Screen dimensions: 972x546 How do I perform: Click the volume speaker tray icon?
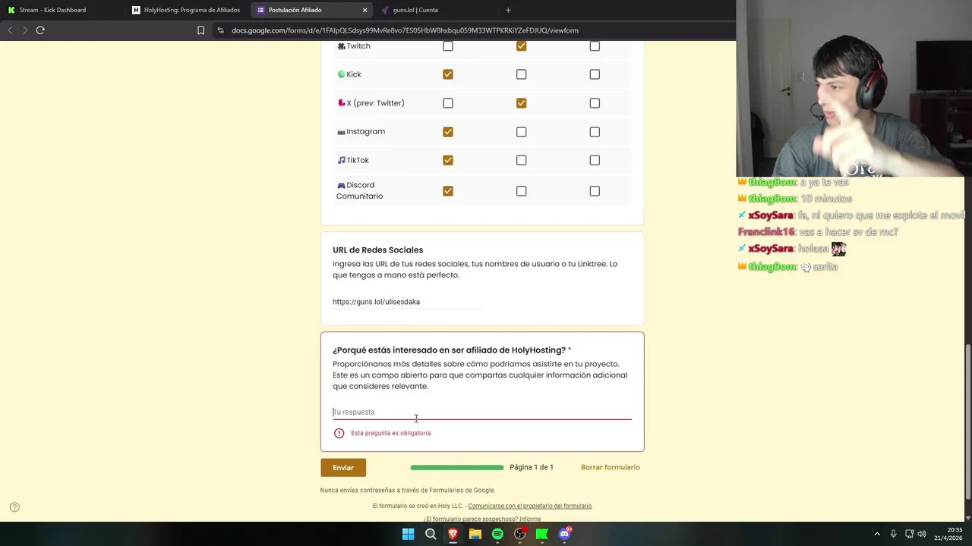pyautogui.click(x=923, y=534)
